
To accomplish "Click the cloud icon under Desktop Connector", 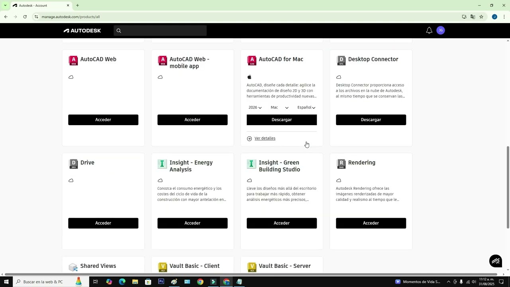I will pyautogui.click(x=339, y=77).
